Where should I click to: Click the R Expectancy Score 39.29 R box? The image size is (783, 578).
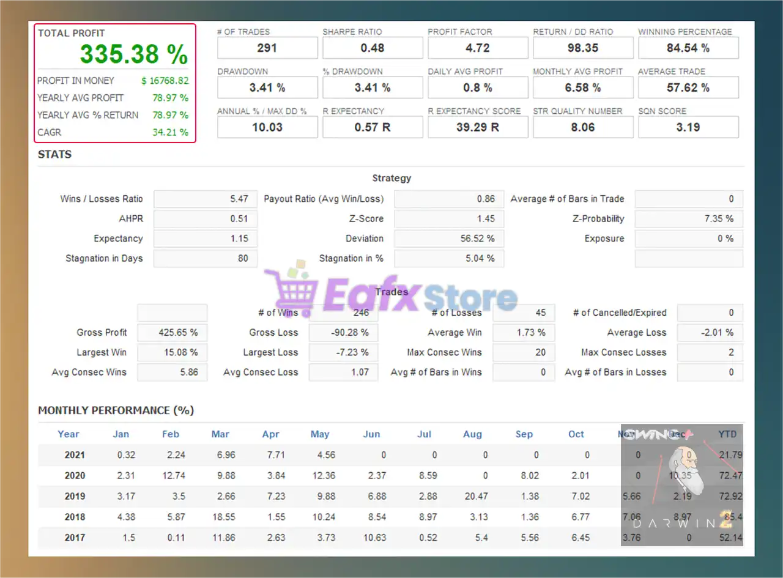pyautogui.click(x=478, y=127)
